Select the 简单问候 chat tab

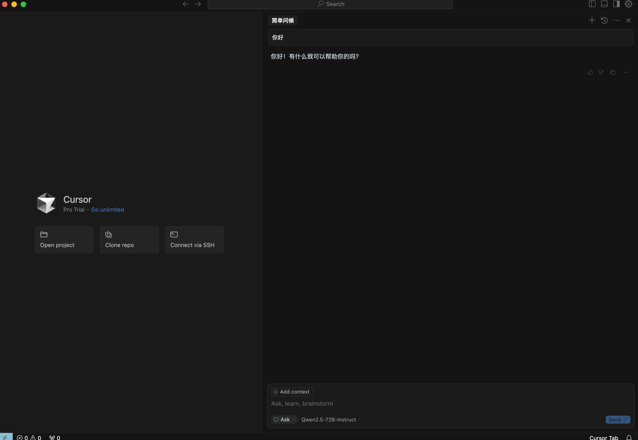tap(283, 21)
